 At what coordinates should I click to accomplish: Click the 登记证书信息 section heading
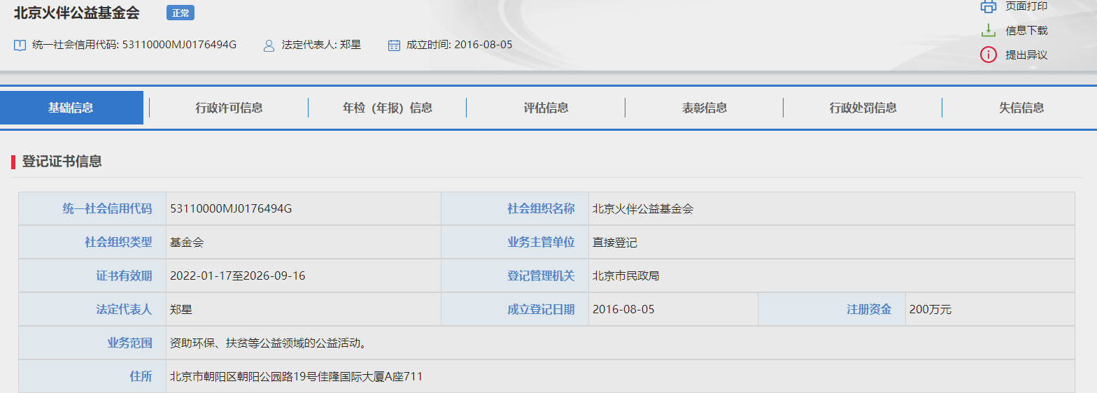pyautogui.click(x=62, y=162)
